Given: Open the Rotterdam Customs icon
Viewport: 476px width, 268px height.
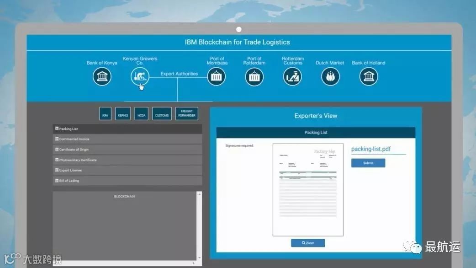Looking at the screenshot, I should [x=292, y=76].
